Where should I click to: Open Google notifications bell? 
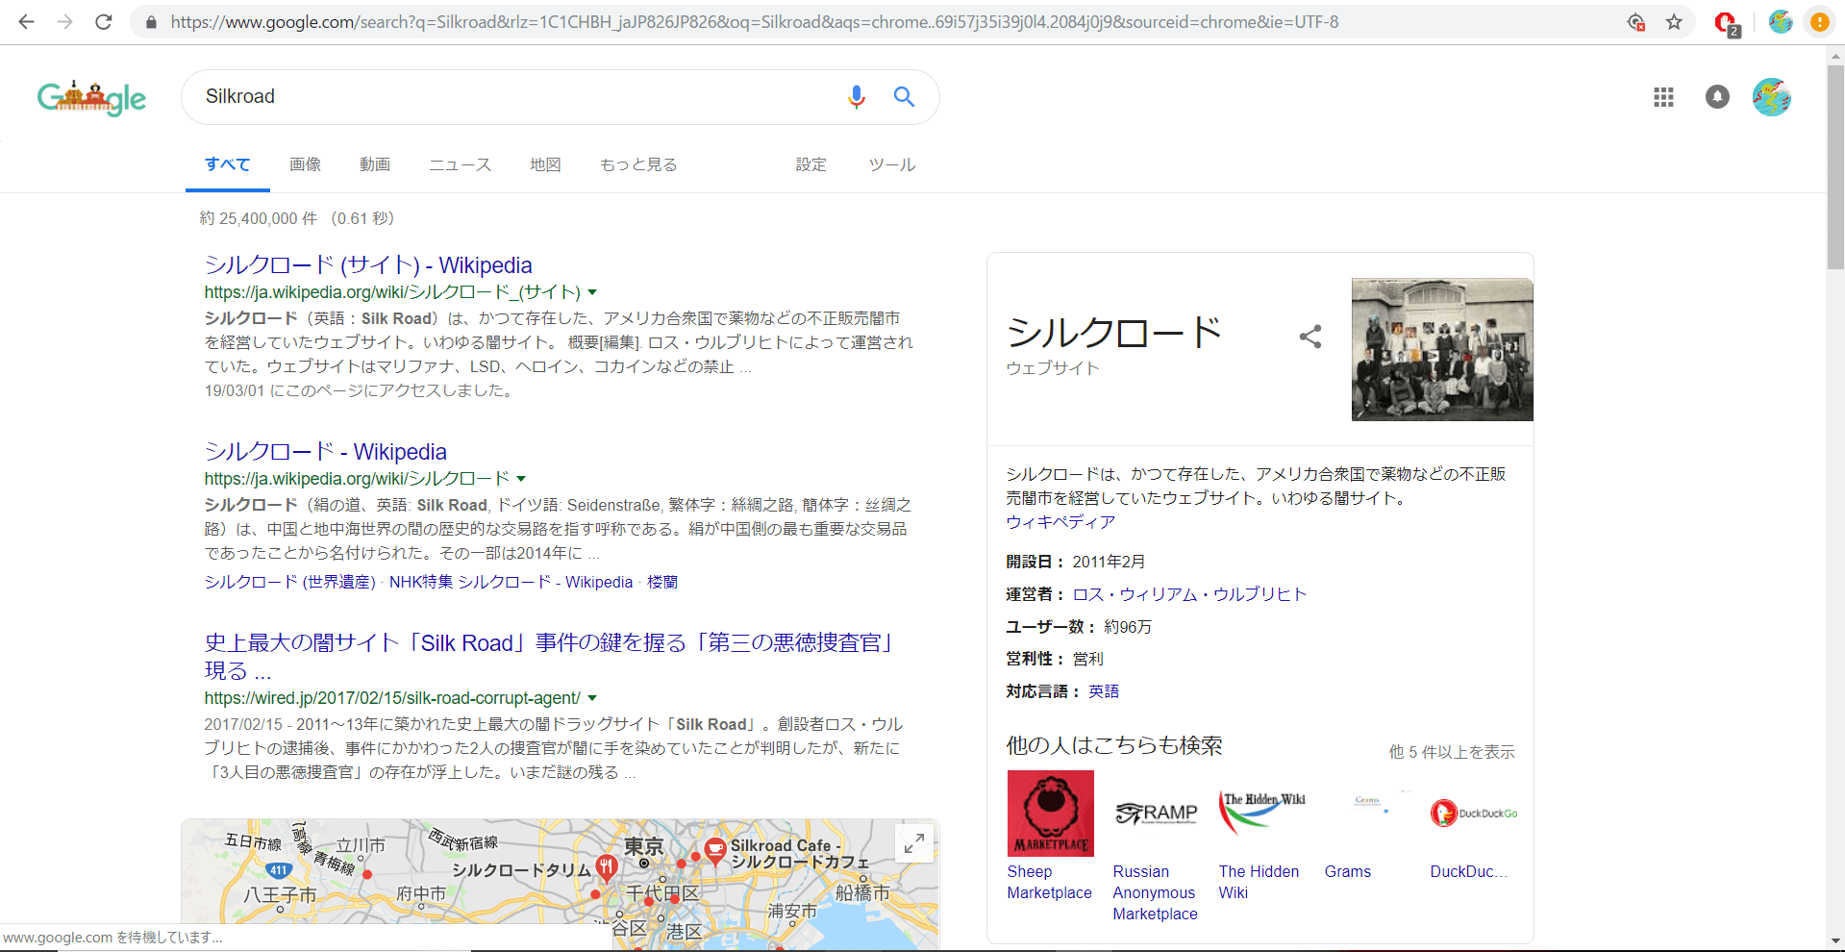(1717, 97)
